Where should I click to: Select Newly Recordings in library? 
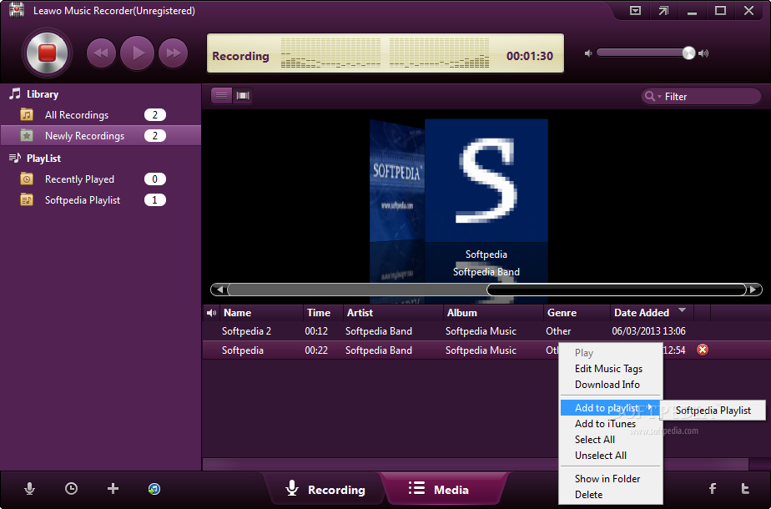pyautogui.click(x=100, y=136)
